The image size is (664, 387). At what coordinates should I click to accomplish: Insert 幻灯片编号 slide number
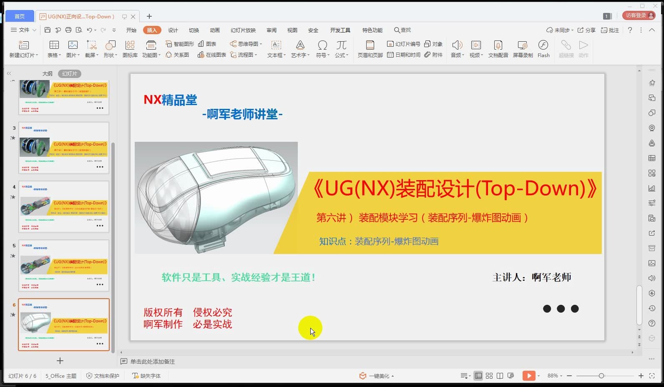(403, 44)
